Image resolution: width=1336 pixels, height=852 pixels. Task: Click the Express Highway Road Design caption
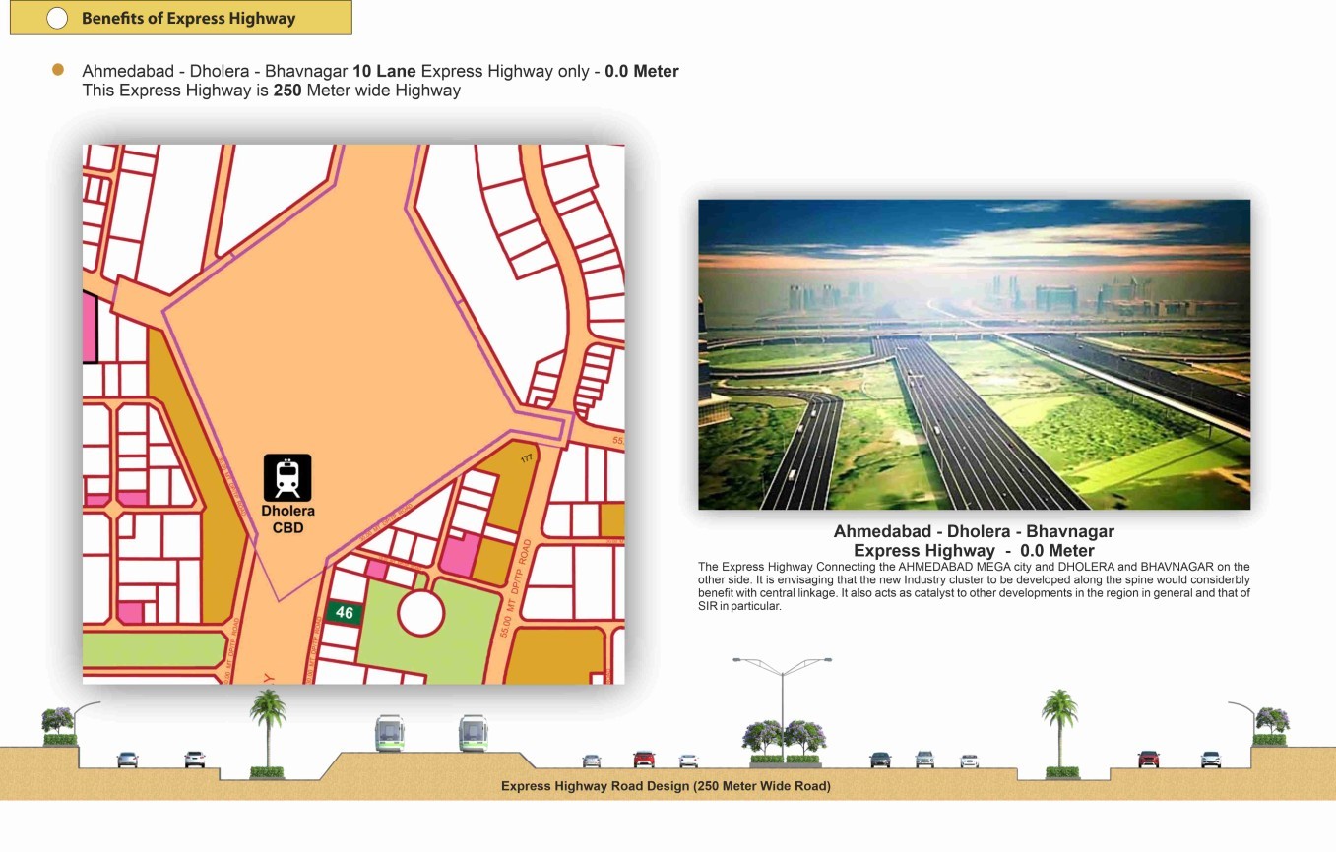(666, 786)
